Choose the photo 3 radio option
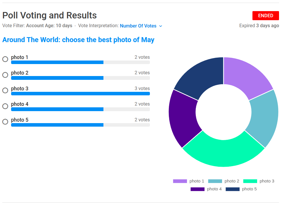The image size is (284, 205). (x=5, y=90)
